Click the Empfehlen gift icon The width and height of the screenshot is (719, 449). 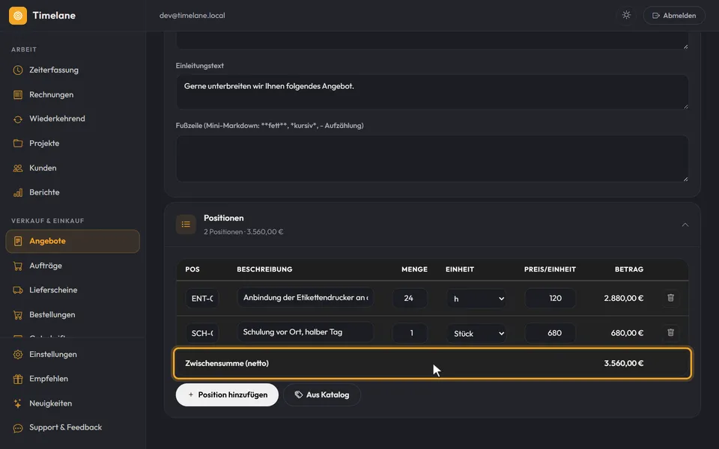tap(18, 379)
